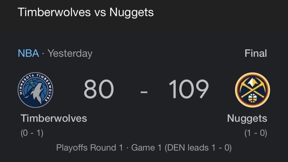The image size is (288, 162).
Task: Click the Yesterday date label
Action: coord(70,54)
